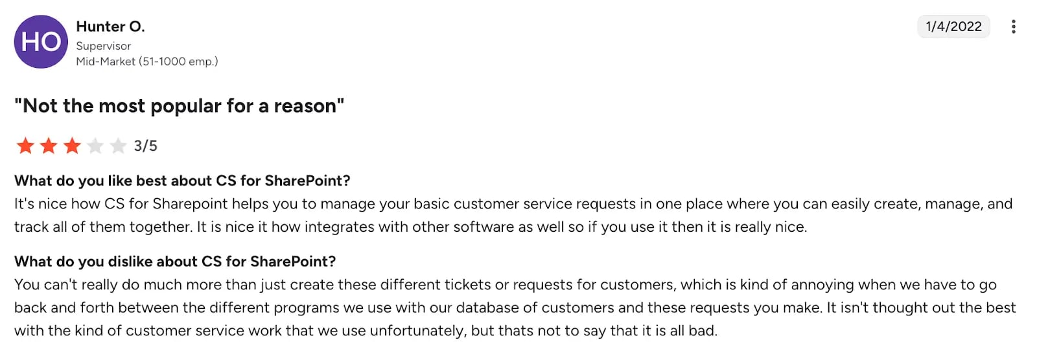
Task: Click the third orange rating star
Action: tap(72, 146)
